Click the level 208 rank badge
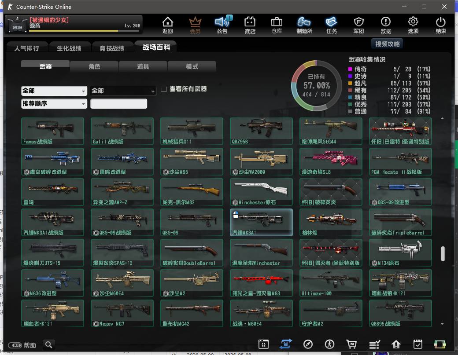Screen dimensions: 458x355 pos(17,25)
